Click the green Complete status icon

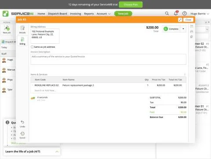tap(166, 29)
